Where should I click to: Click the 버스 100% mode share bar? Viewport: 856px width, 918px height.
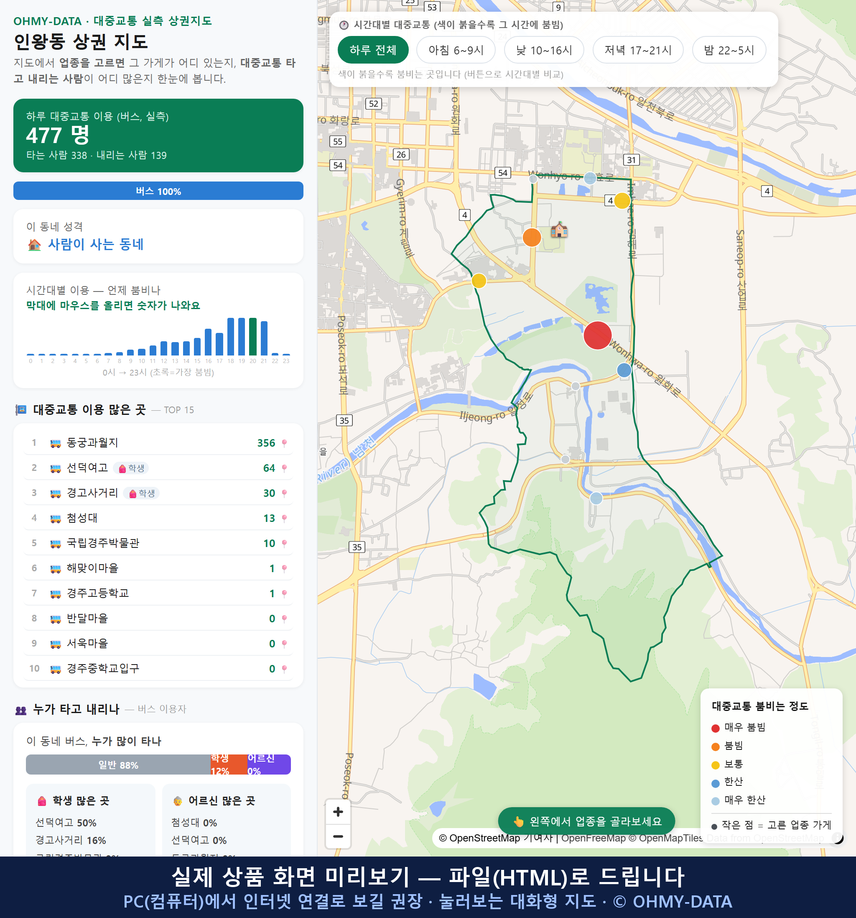(x=158, y=191)
